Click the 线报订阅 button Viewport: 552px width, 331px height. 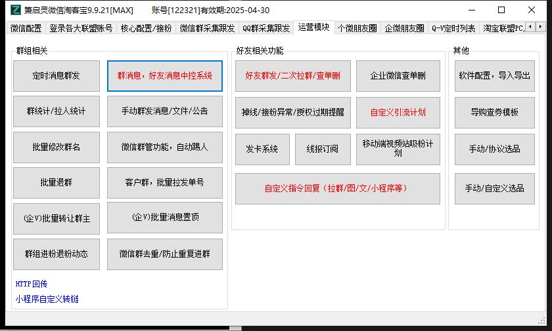pyautogui.click(x=323, y=149)
